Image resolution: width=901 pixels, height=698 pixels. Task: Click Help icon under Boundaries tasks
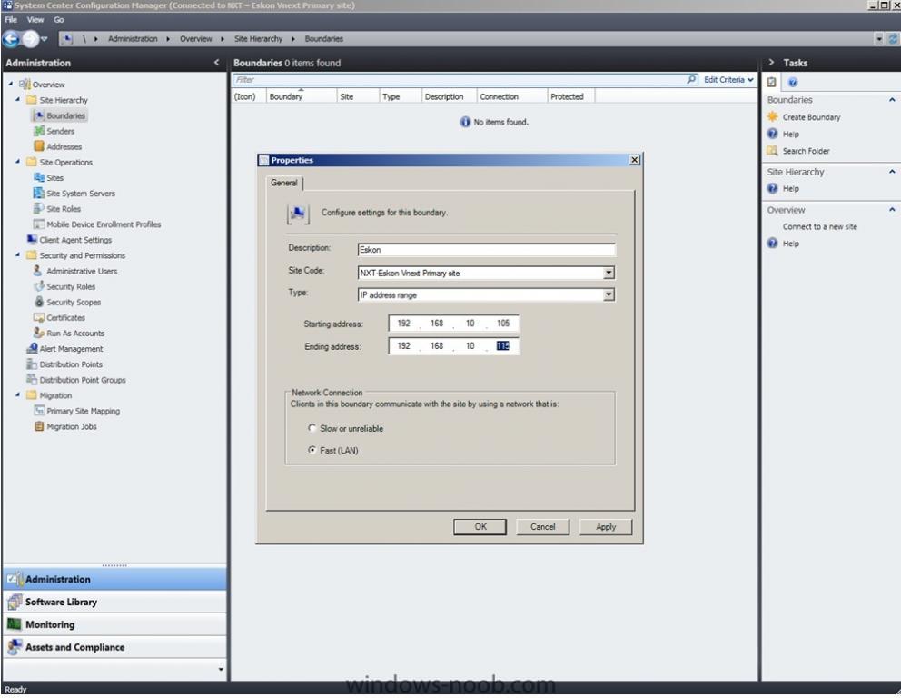point(773,134)
